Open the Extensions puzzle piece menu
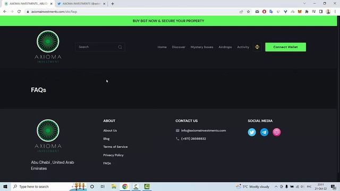 pos(307,12)
